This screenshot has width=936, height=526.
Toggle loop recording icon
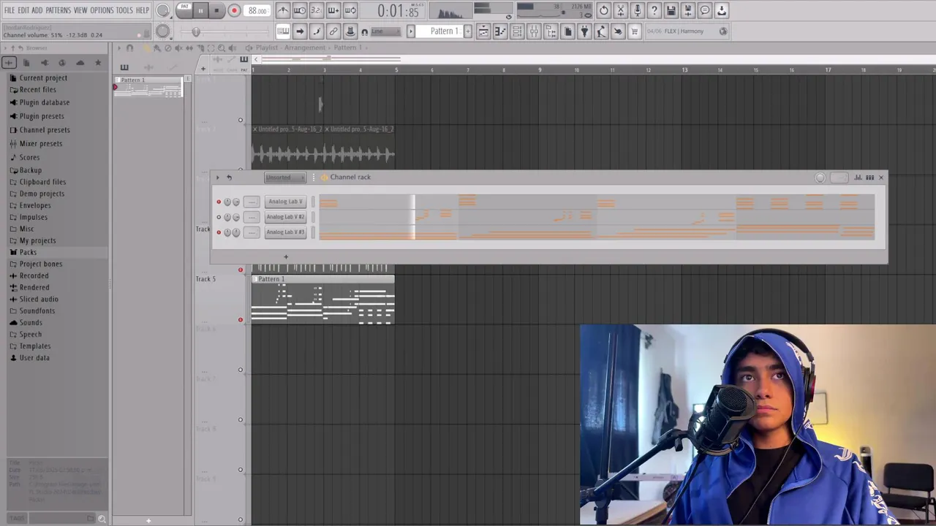click(350, 10)
